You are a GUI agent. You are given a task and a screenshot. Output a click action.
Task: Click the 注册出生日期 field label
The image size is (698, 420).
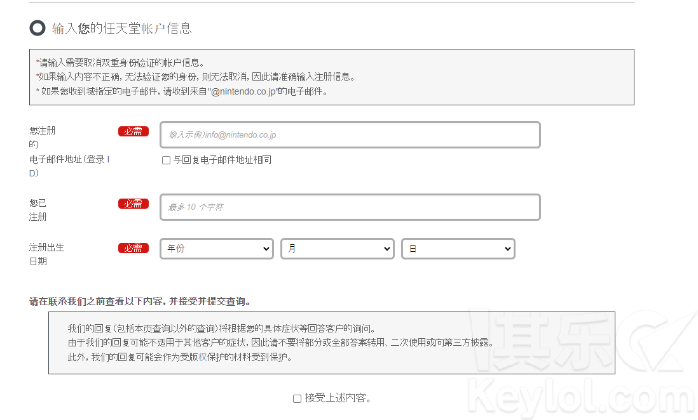46,254
